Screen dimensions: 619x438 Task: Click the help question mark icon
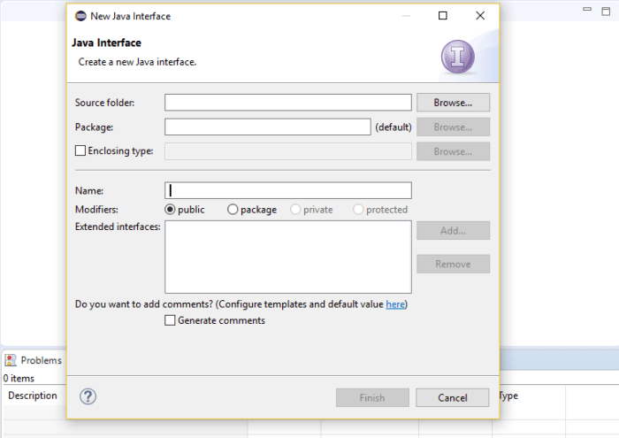coord(88,396)
